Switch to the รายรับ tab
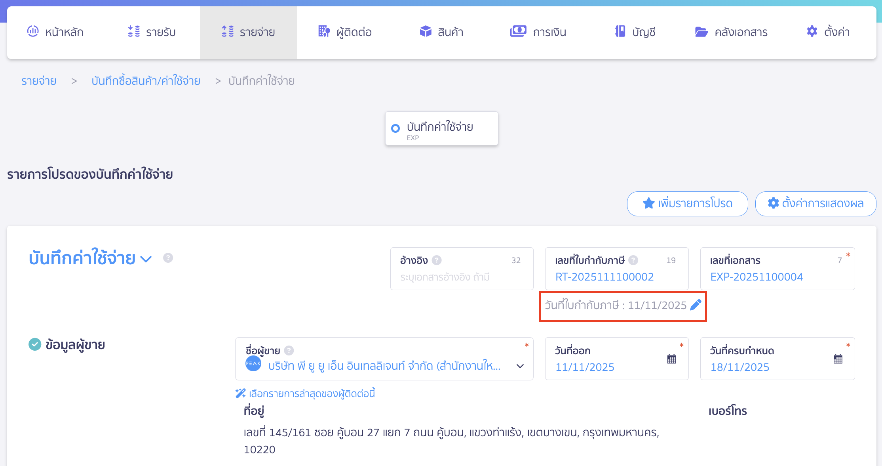The height and width of the screenshot is (466, 882). point(152,32)
